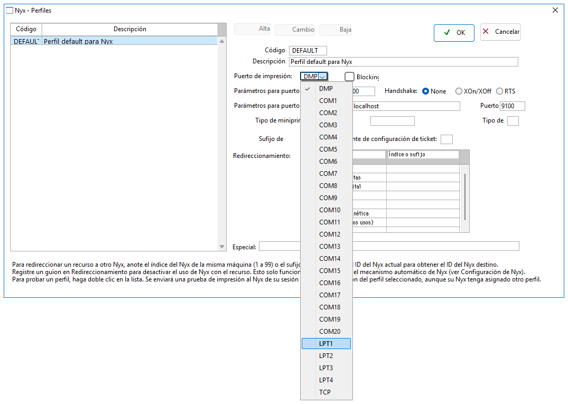The width and height of the screenshot is (568, 404).
Task: Select COM11 as printing port
Action: (x=326, y=222)
